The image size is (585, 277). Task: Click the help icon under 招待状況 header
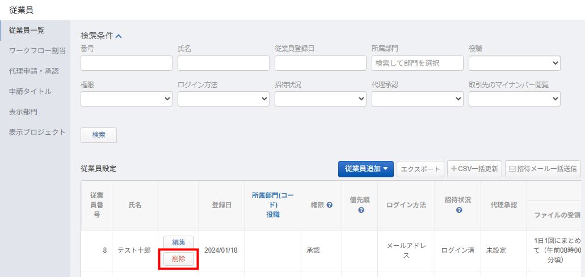pos(458,210)
